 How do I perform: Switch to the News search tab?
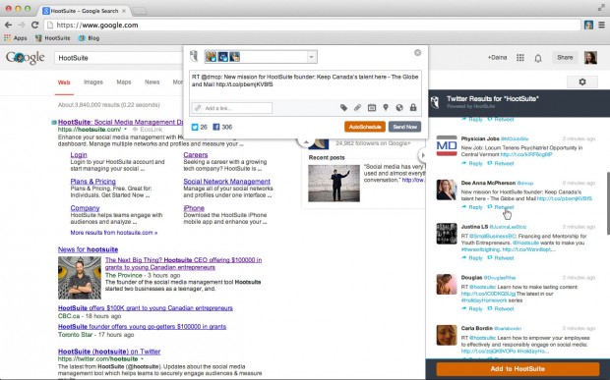pos(152,81)
